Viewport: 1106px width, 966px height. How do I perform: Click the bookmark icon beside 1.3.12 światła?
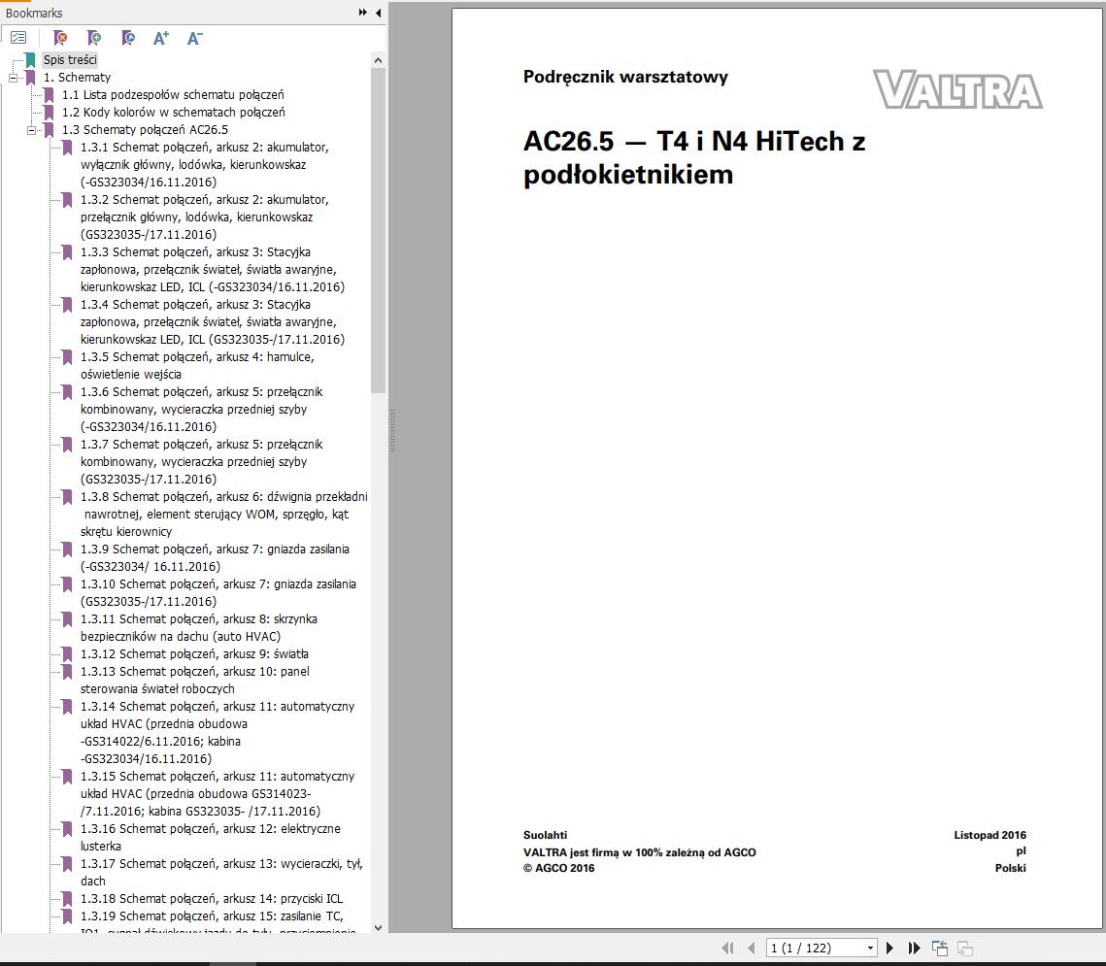67,654
